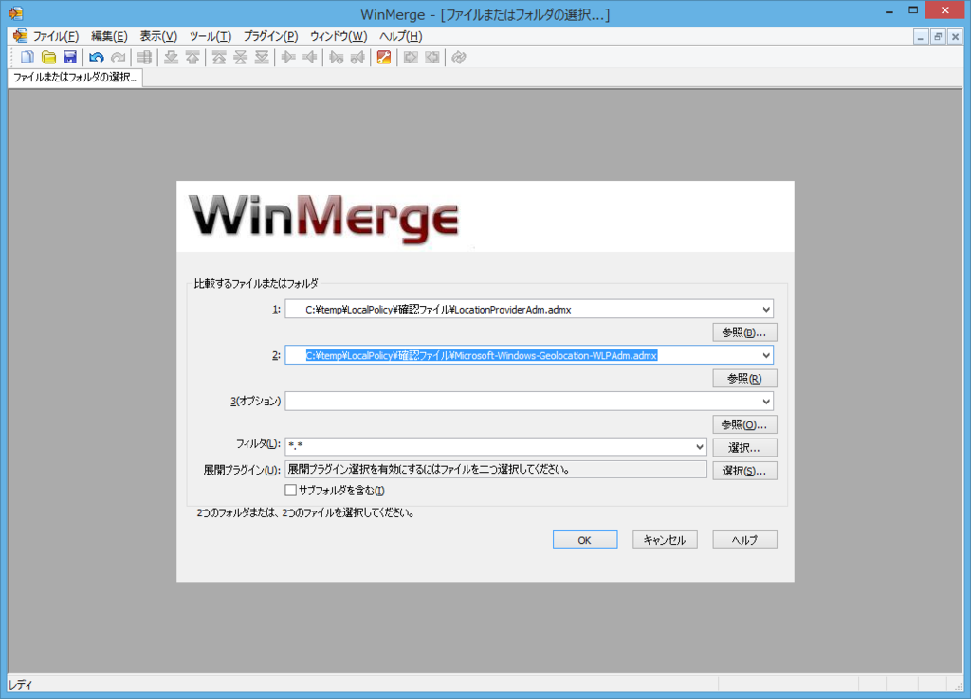This screenshot has height=699, width=971.
Task: Close the inner document window
Action: [x=955, y=37]
